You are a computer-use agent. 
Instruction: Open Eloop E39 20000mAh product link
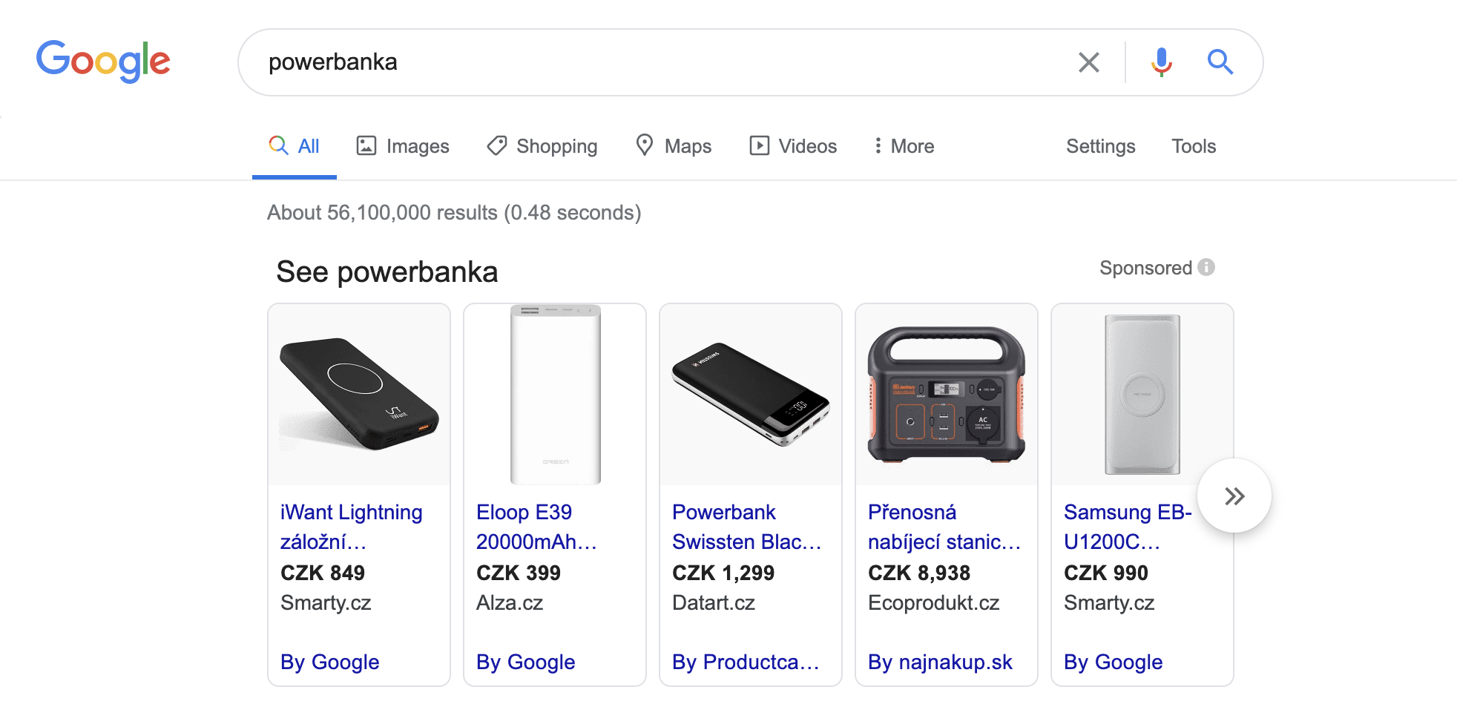(536, 527)
